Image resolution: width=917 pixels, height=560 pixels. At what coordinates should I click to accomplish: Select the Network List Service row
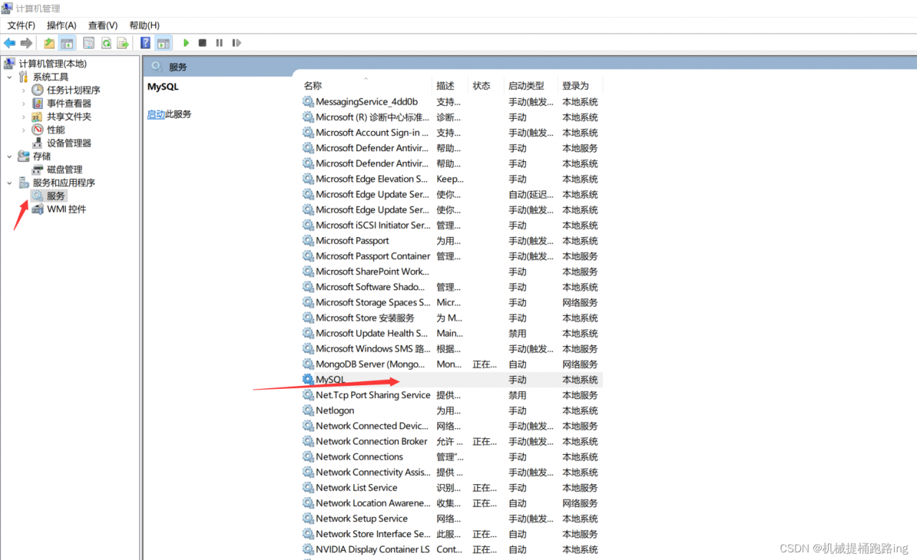(451, 488)
